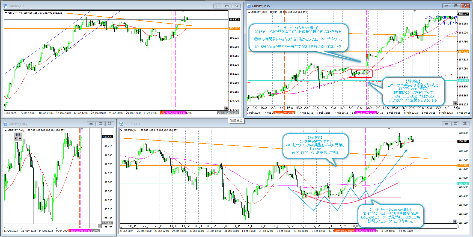The width and height of the screenshot is (473, 237).
Task: Click the orange 187.522 price label in M15 chart
Action: pyautogui.click(x=463, y=51)
